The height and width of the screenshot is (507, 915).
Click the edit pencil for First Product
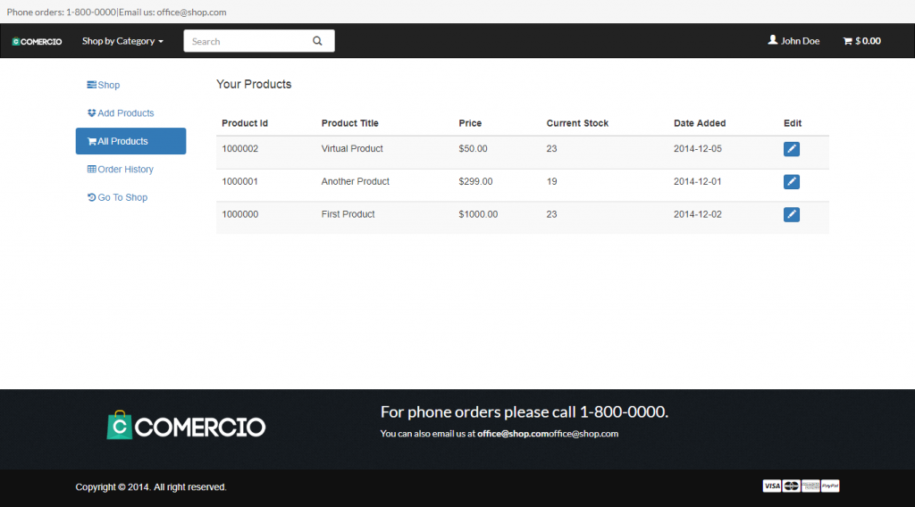tap(791, 214)
